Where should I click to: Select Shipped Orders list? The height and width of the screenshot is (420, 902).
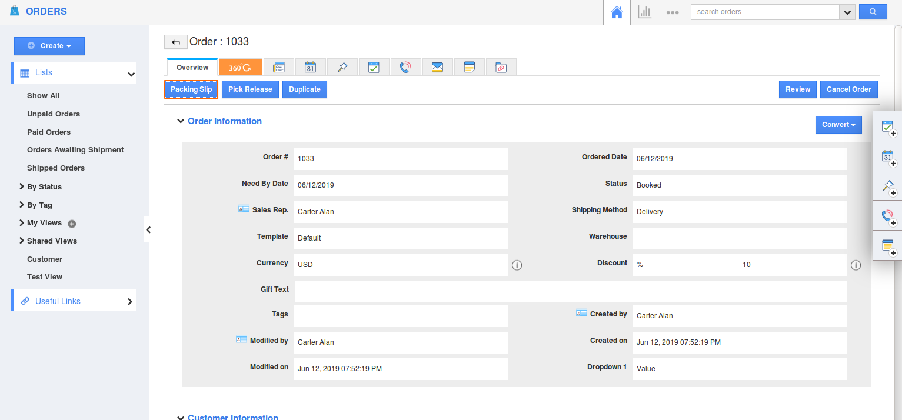pyautogui.click(x=56, y=168)
